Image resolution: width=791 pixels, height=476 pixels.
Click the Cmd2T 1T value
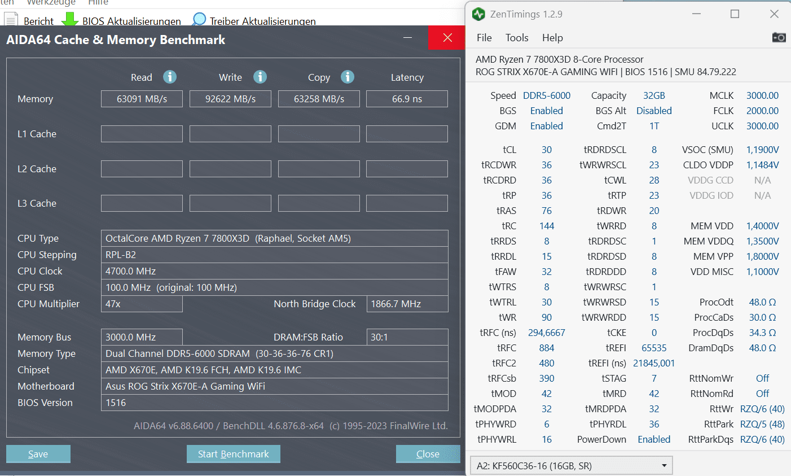654,126
